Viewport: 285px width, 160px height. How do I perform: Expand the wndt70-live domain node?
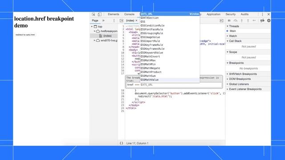point(94,40)
